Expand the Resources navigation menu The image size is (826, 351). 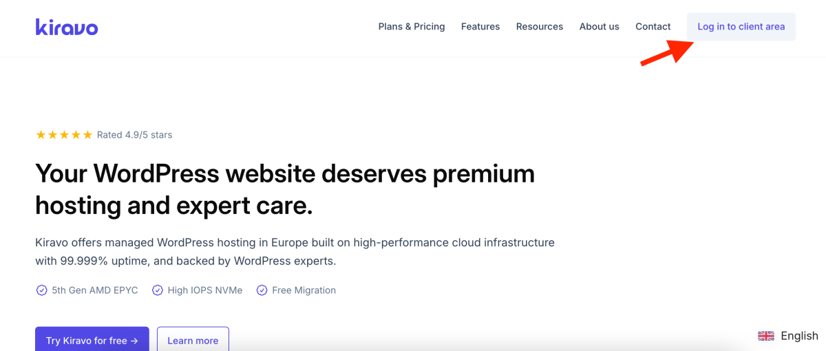pyautogui.click(x=540, y=27)
